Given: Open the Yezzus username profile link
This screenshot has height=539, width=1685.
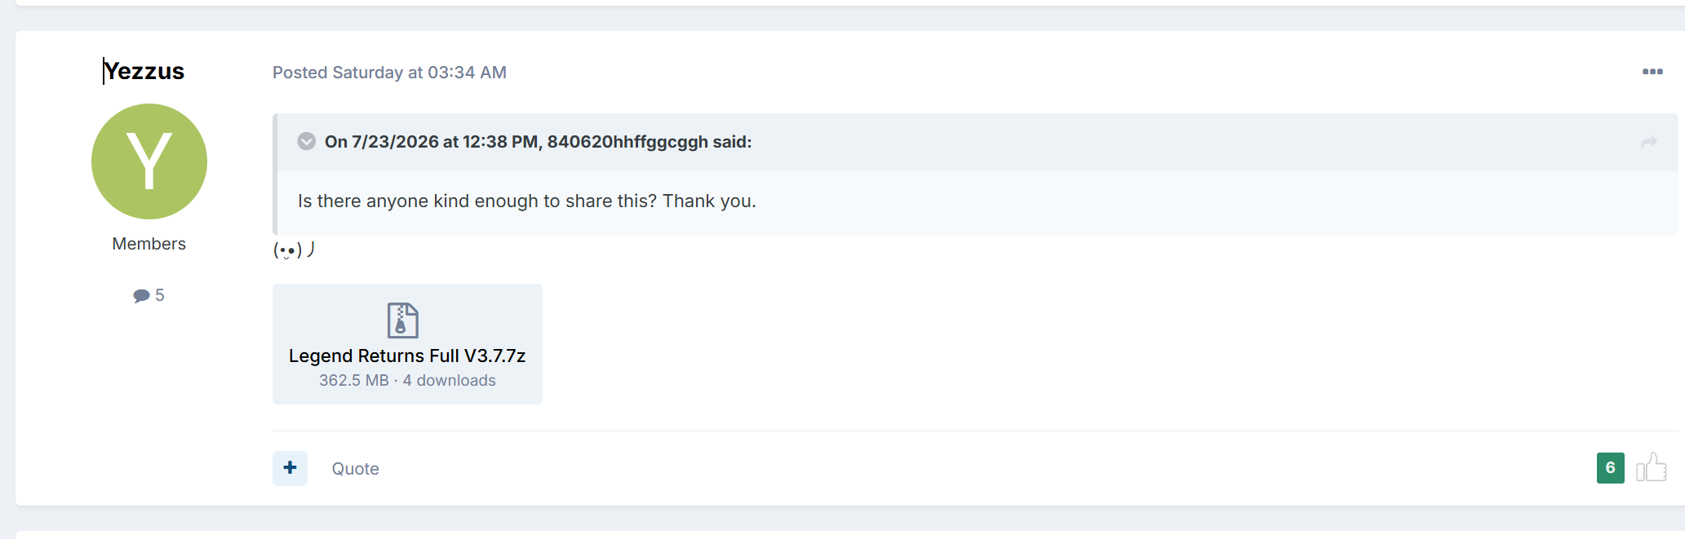Looking at the screenshot, I should 144,72.
